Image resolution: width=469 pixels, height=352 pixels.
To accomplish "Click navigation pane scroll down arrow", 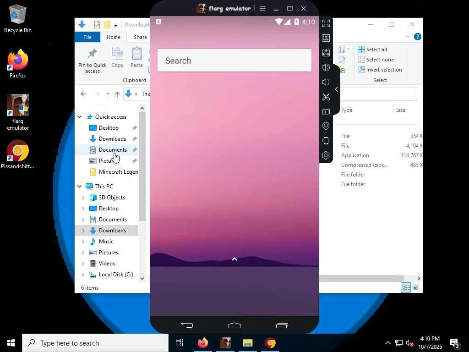I will (142, 278).
